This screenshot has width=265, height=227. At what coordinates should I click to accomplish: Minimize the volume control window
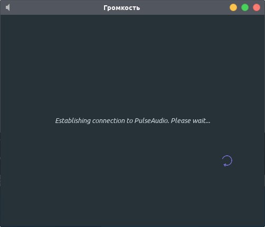233,7
